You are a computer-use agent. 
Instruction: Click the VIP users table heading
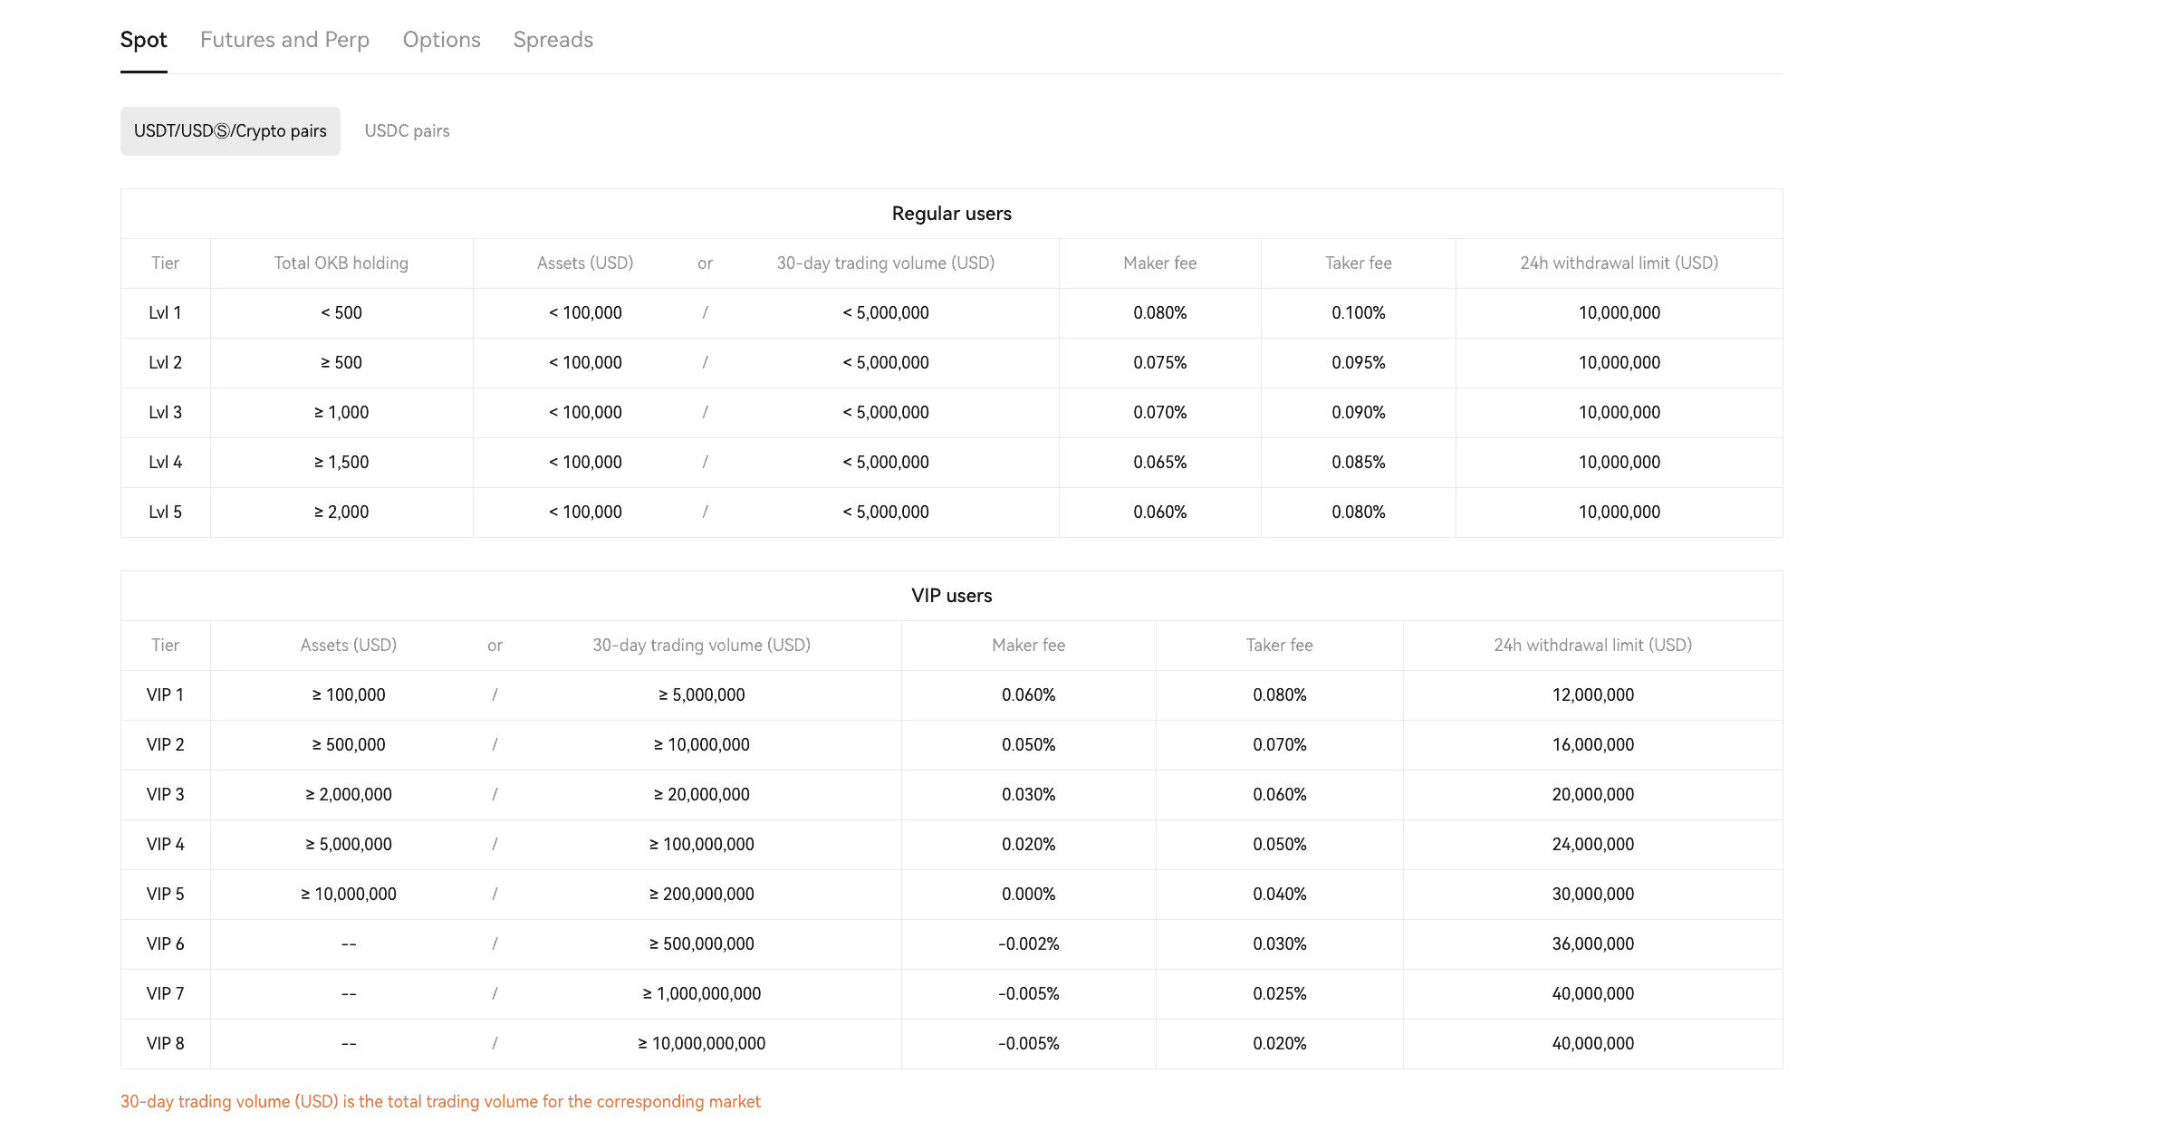point(951,596)
